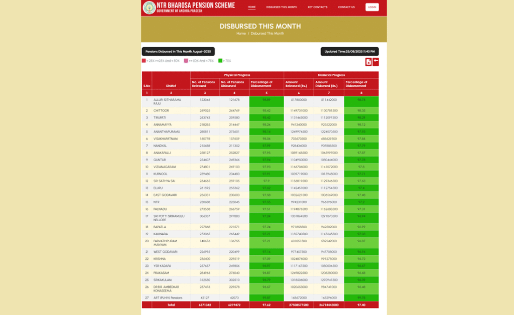Click the pink 50% to 75% legend swatch
The height and width of the screenshot is (315, 514).
[186, 61]
